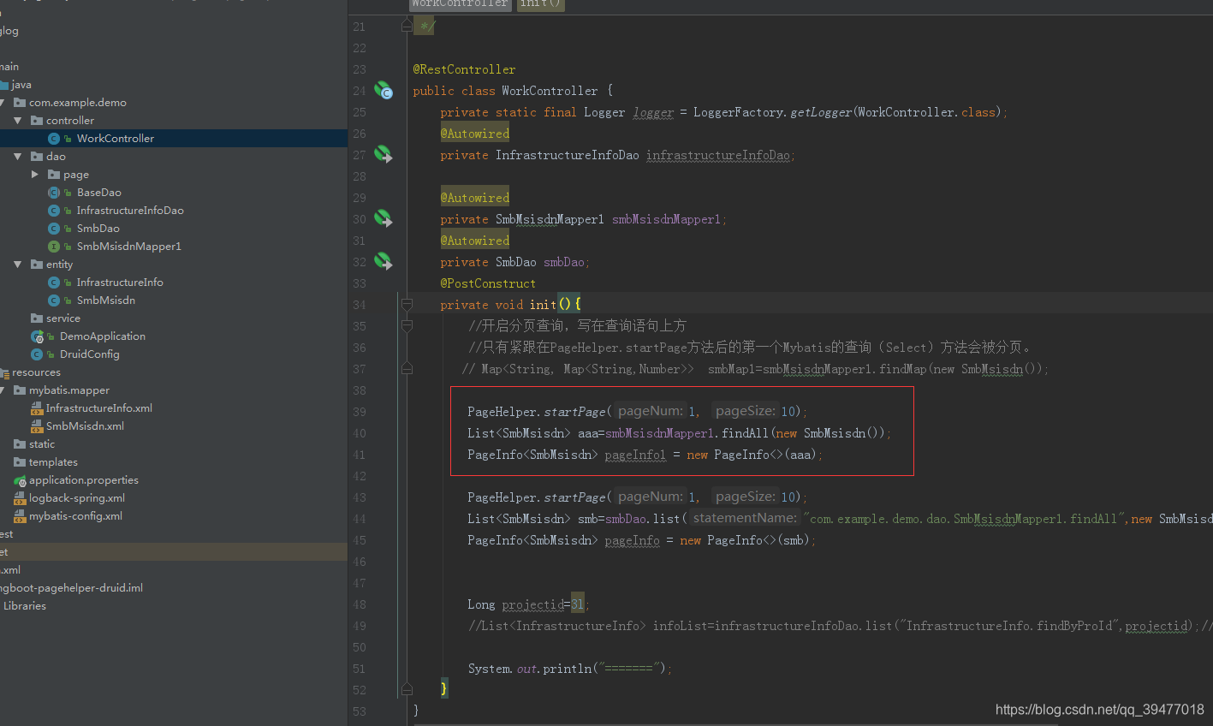Click line number 39 in gutter

pos(360,412)
